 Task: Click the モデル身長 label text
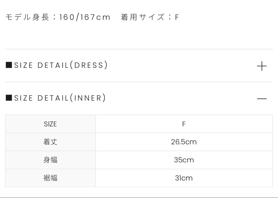tap(27, 17)
